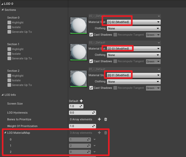Click LOD MaterialMap index 2 value field
Viewport: 186px width, 157px height.
coord(80,152)
